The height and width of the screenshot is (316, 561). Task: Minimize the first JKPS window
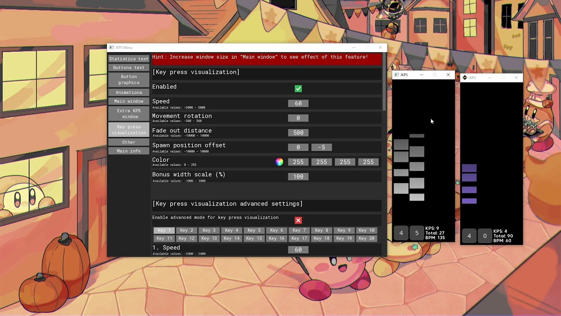click(x=422, y=75)
